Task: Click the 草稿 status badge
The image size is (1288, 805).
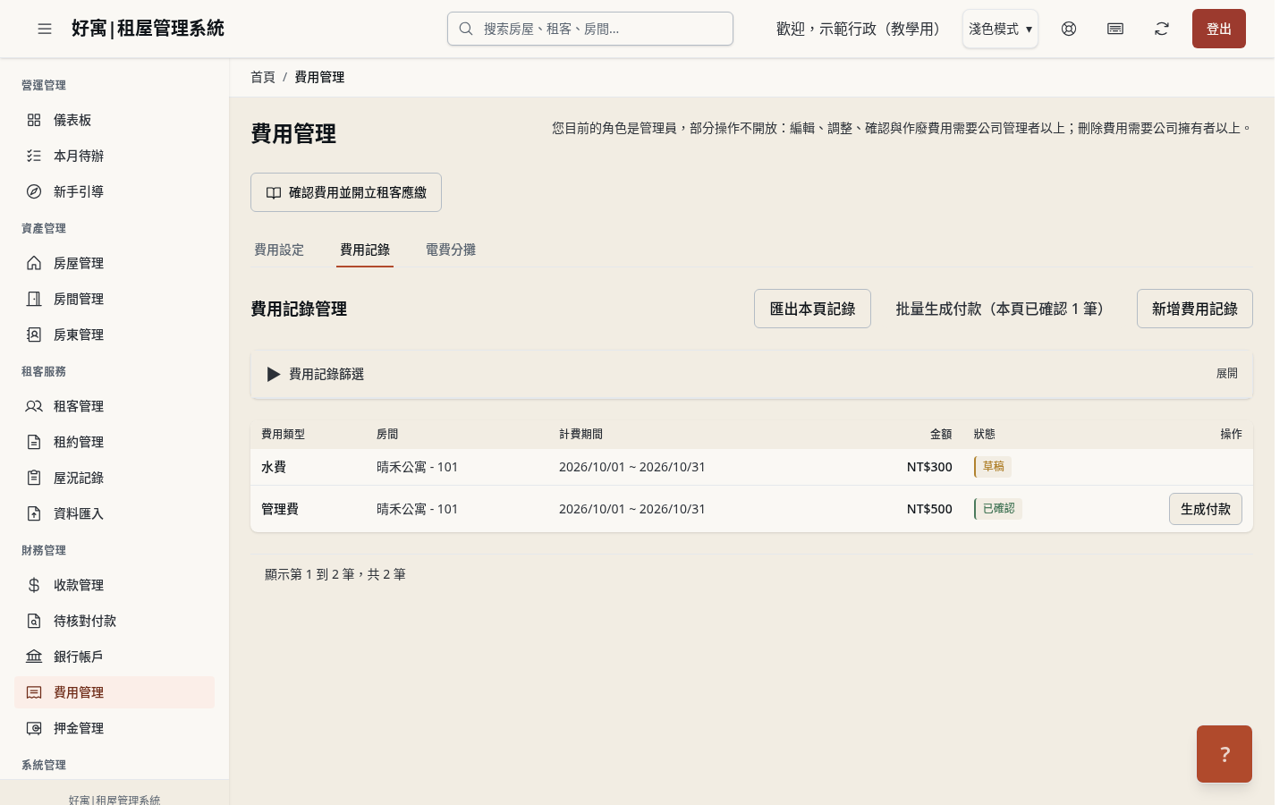Action: pyautogui.click(x=993, y=466)
